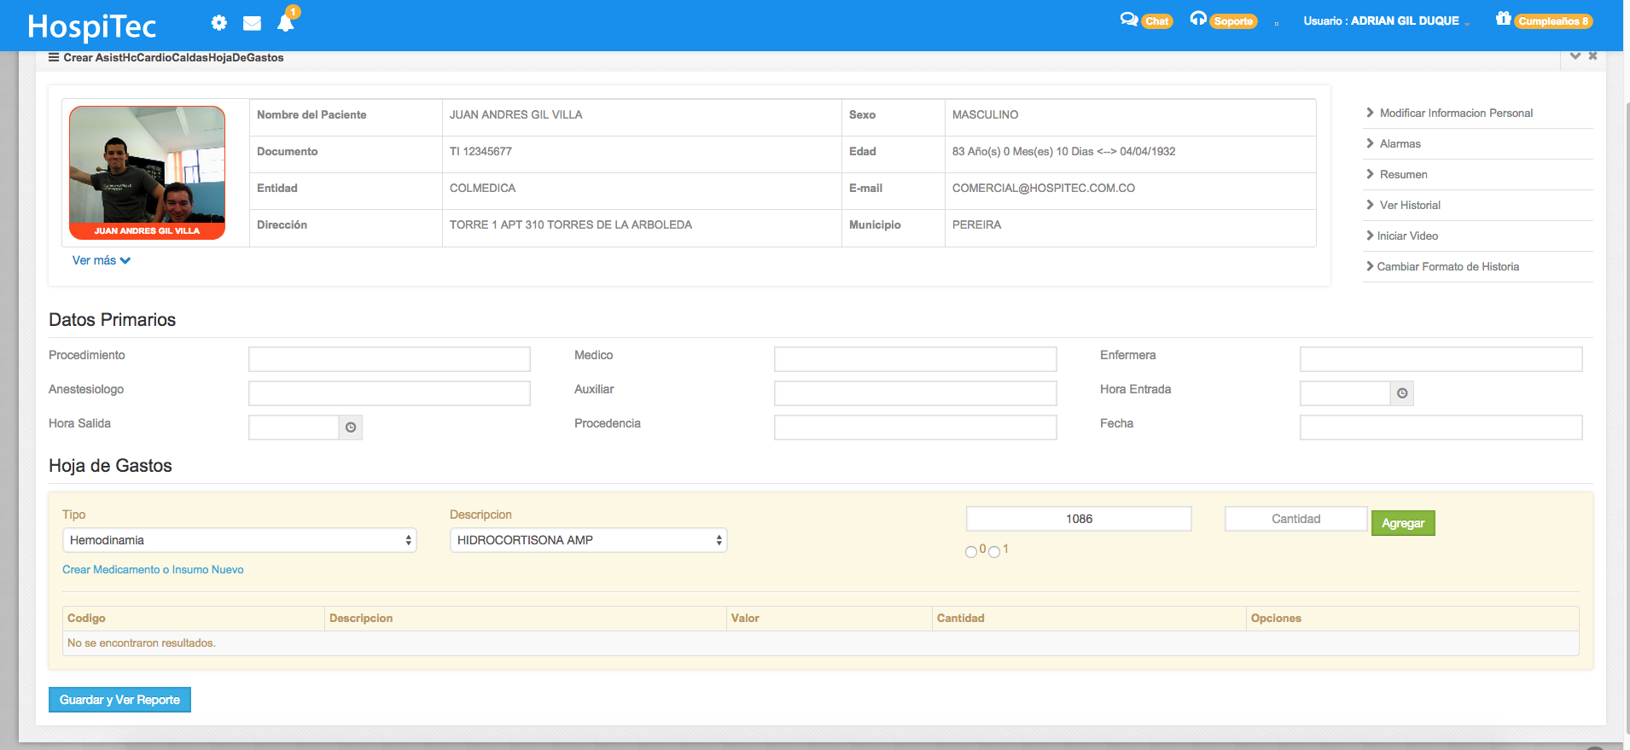Open the Hora Salida clock picker

click(x=351, y=427)
